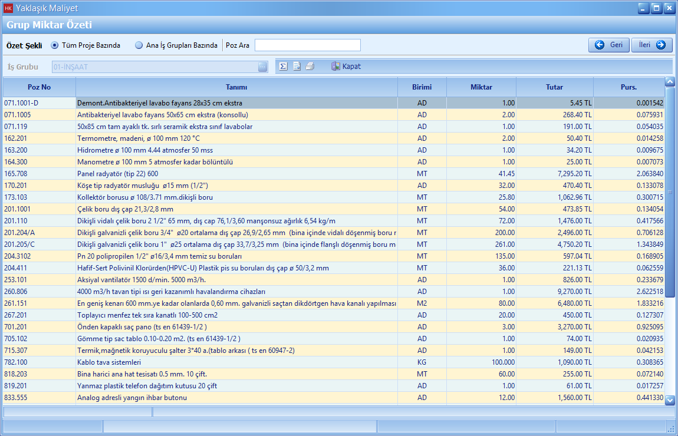Screen dimensions: 678x436
Task: Go back with the Geri button
Action: (608, 45)
